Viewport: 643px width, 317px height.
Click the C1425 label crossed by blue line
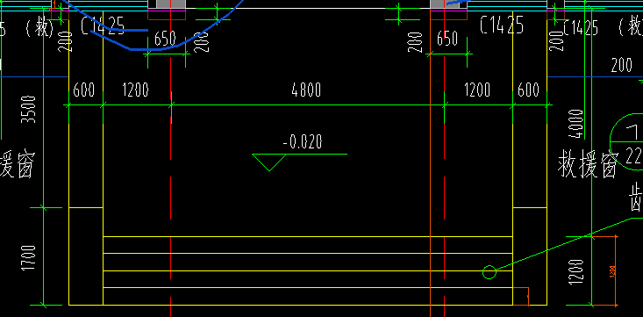[103, 25]
